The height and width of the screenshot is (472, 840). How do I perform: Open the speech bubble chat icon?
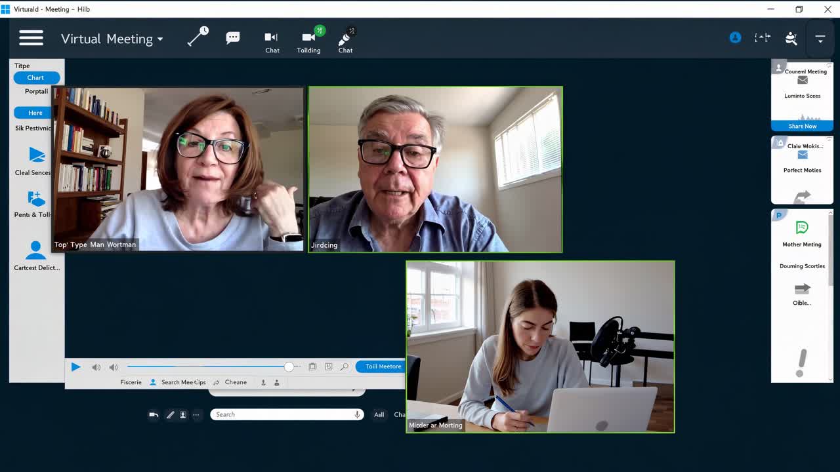point(233,38)
